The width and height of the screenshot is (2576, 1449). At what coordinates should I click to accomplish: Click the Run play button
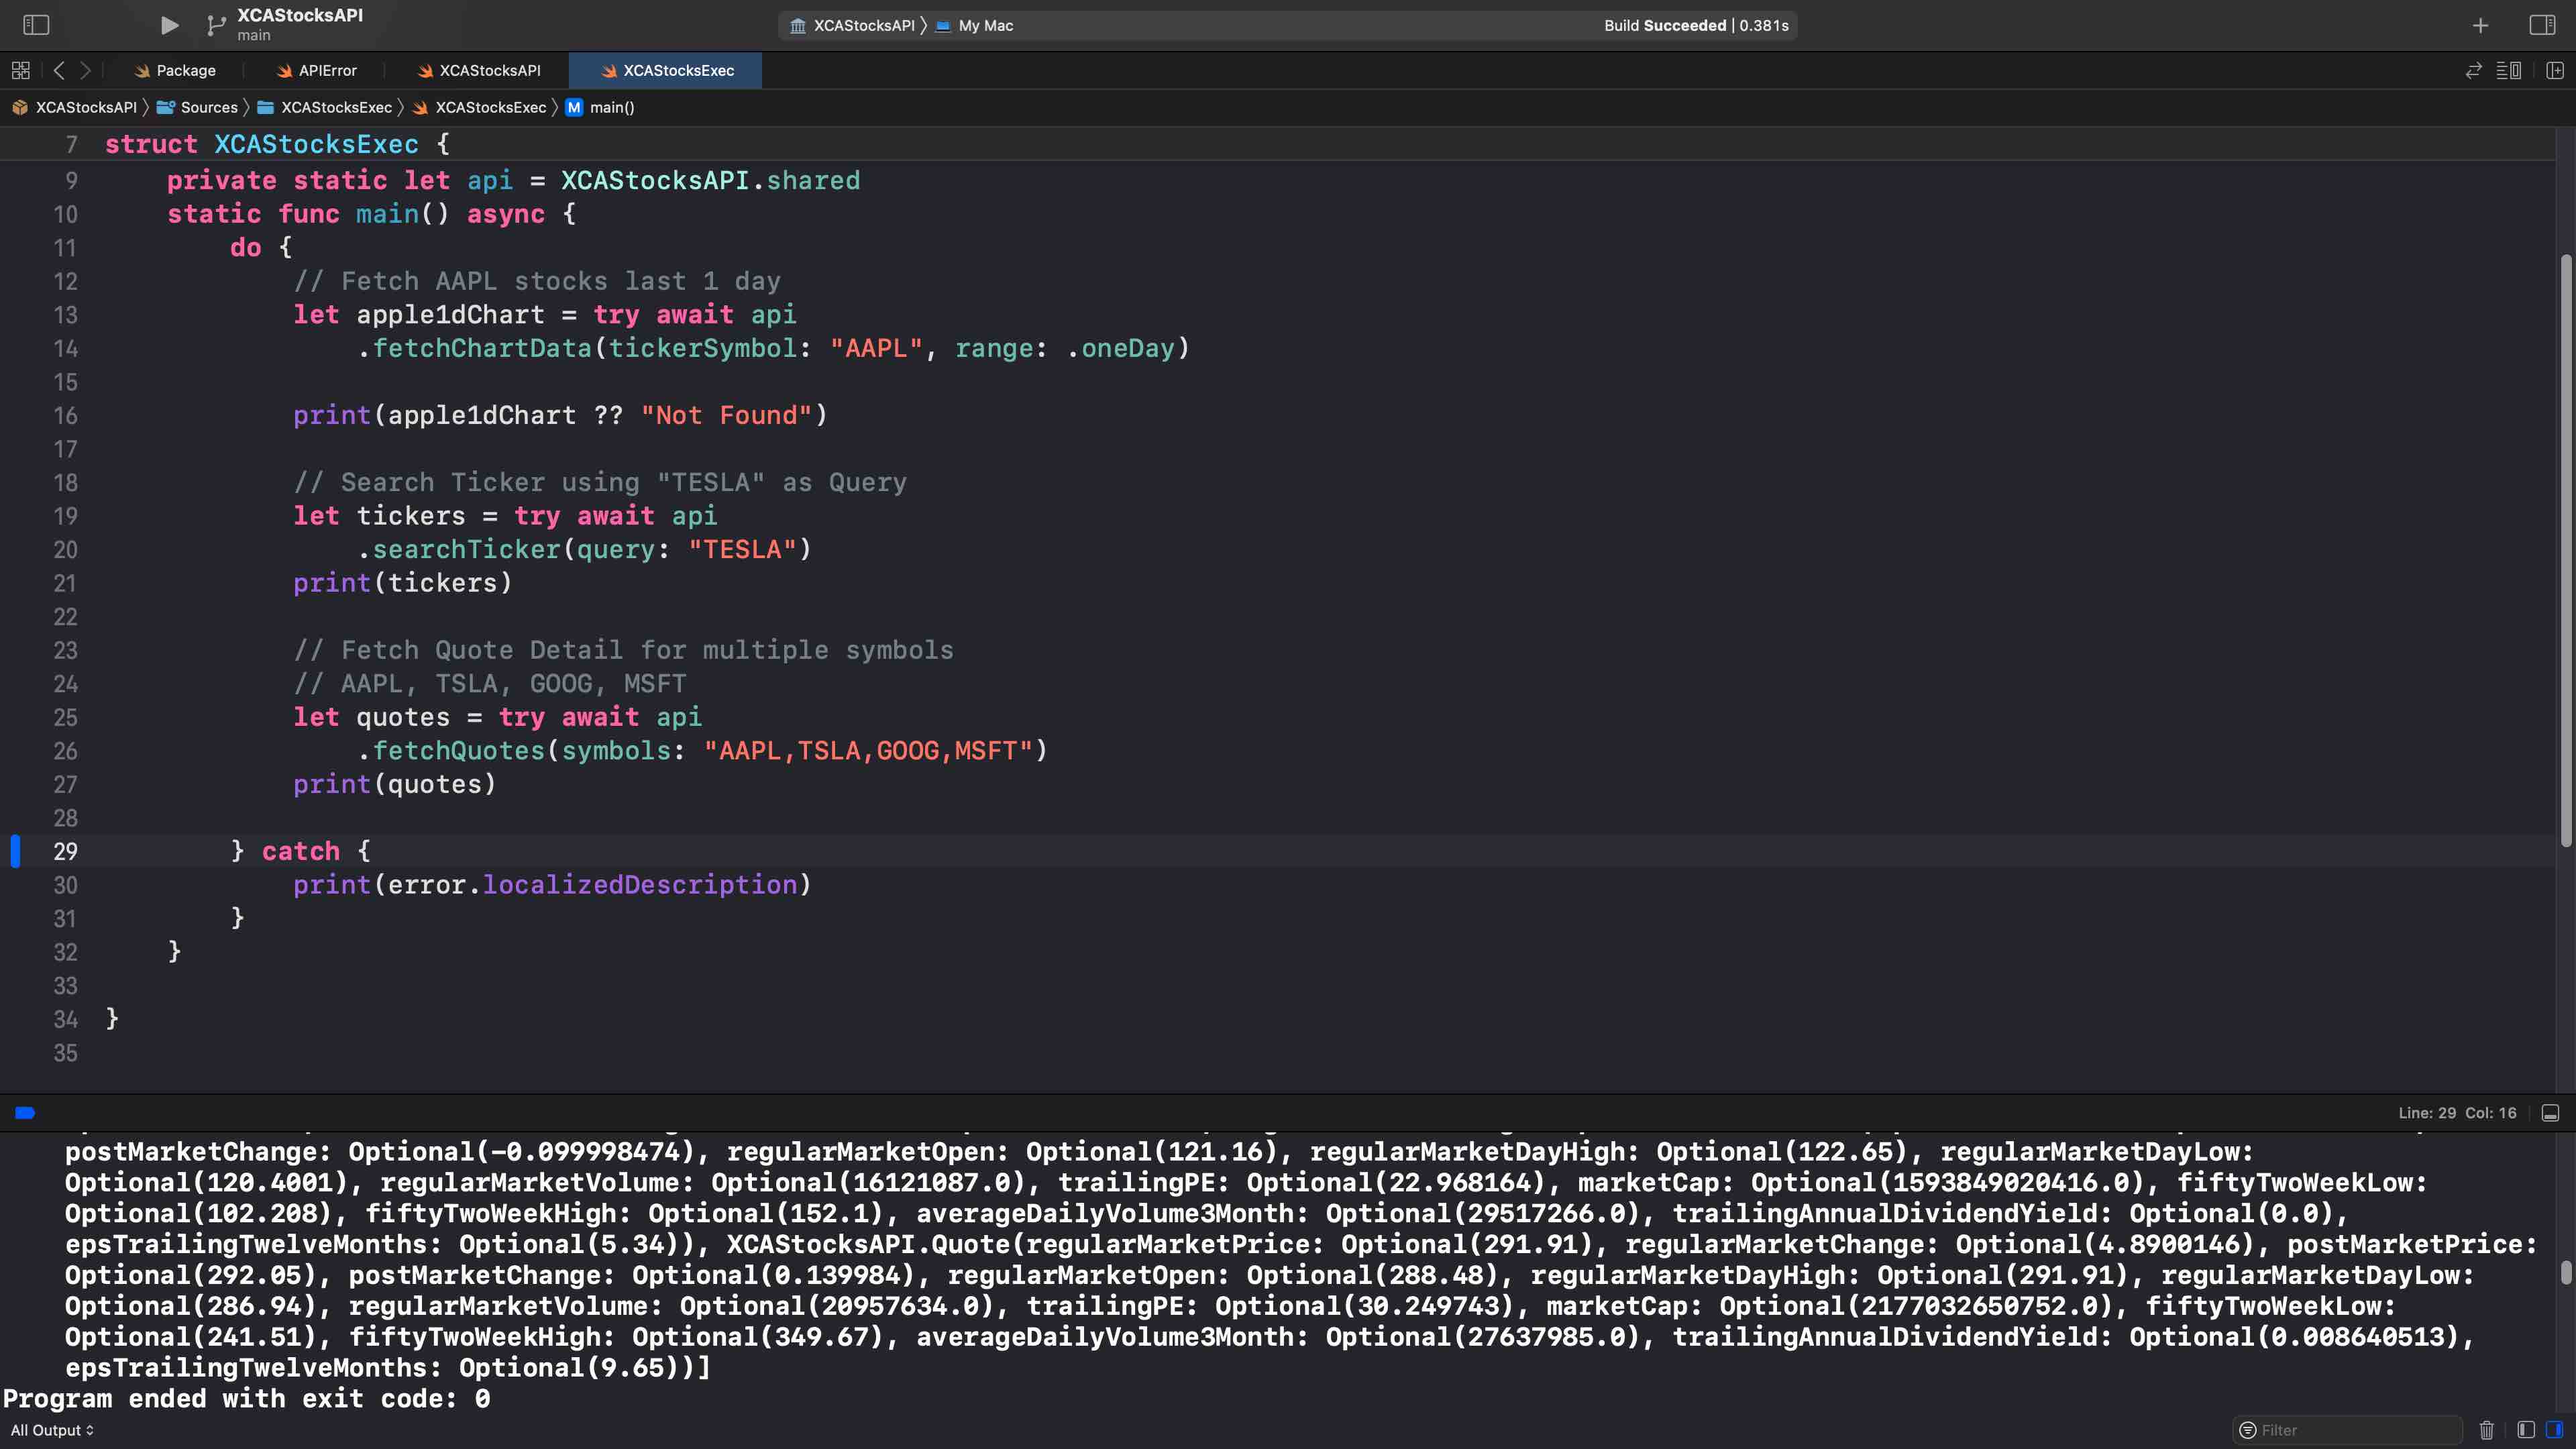pos(169,25)
